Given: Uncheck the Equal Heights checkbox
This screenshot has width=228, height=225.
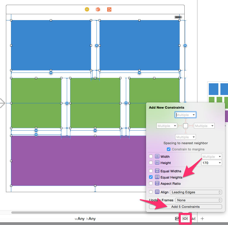Looking at the screenshot, I should (x=151, y=177).
